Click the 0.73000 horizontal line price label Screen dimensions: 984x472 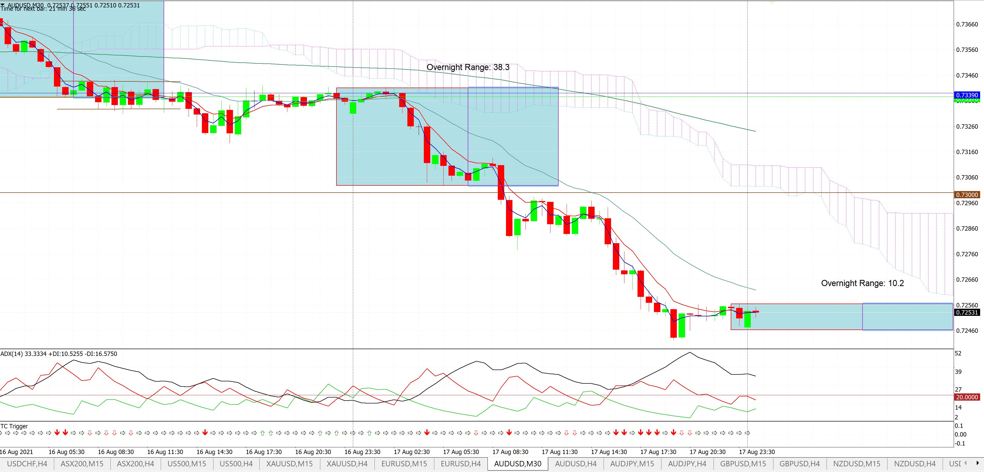[x=967, y=195]
